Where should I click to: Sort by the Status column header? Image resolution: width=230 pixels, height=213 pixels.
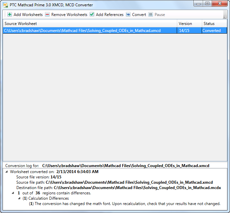214,24
